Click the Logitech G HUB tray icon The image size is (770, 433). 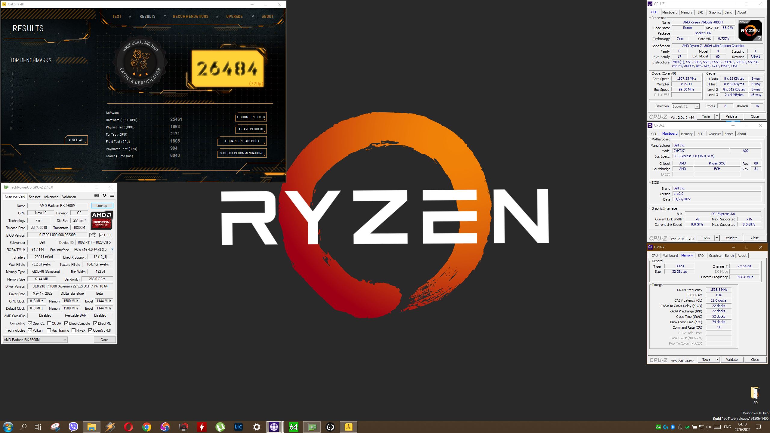pos(666,427)
